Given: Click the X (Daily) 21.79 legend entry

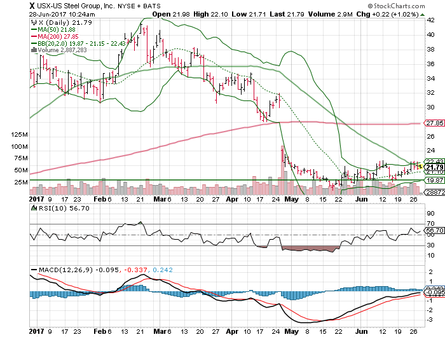Looking at the screenshot, I should pos(65,22).
